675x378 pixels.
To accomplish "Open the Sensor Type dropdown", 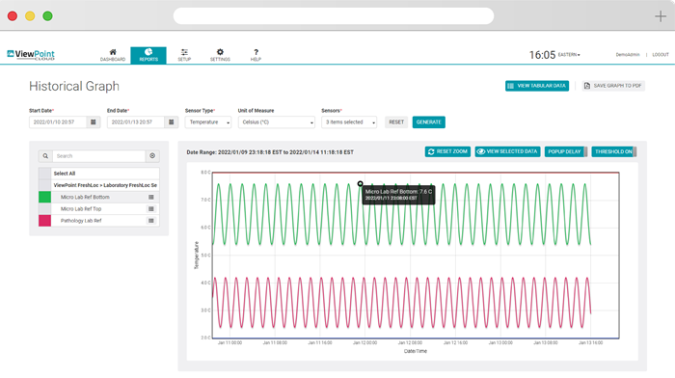I will click(x=208, y=122).
